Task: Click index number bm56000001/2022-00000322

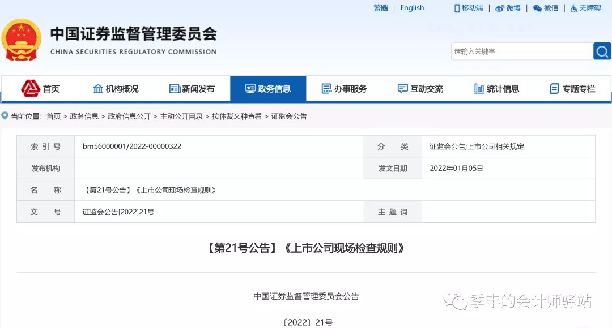Action: tap(132, 146)
